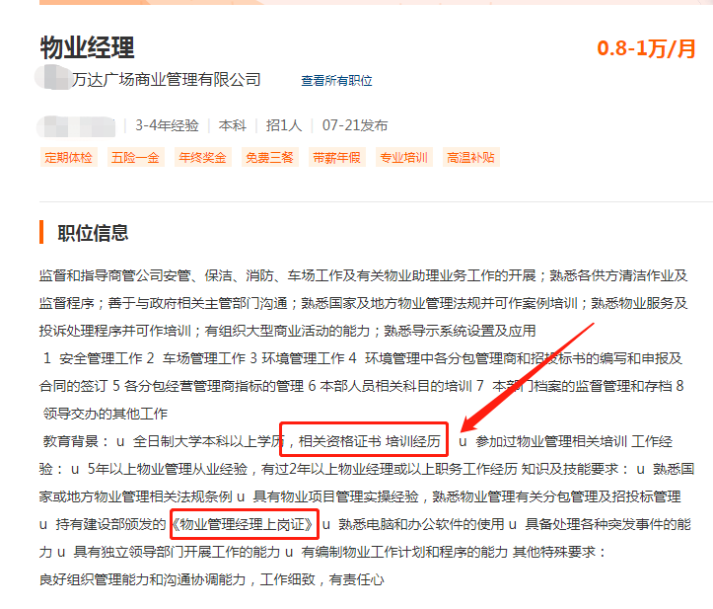Open 万达广场商业管理有限公司 company name
The height and width of the screenshot is (609, 713).
pyautogui.click(x=166, y=80)
